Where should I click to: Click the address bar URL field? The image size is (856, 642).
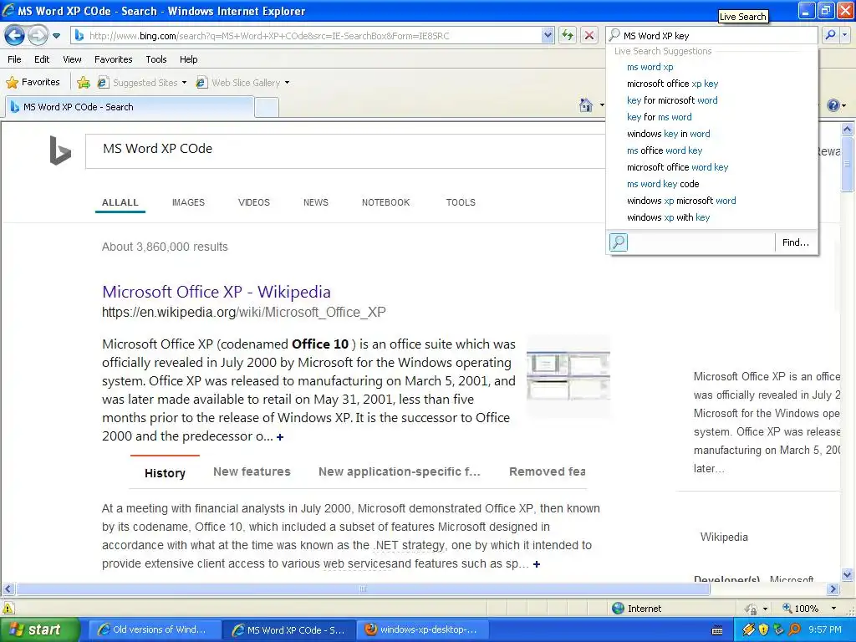(x=314, y=35)
